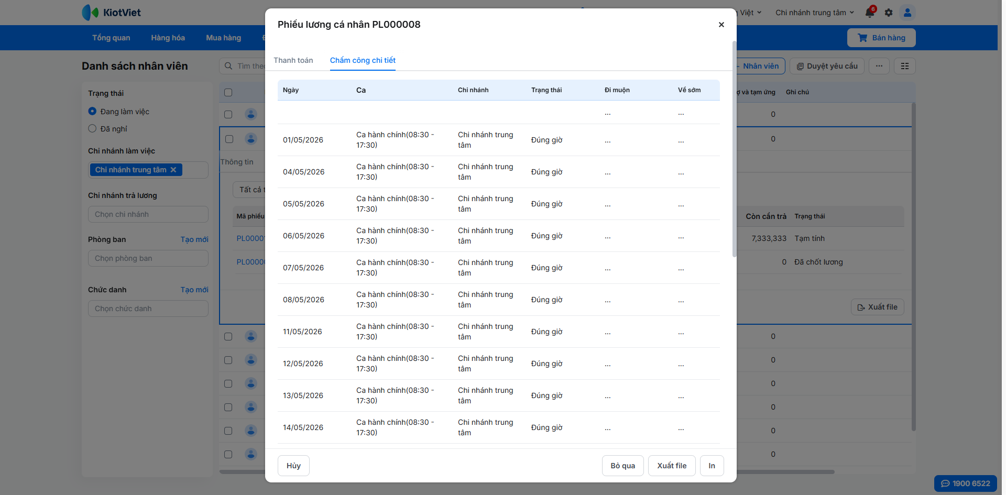1006x495 pixels.
Task: Click the Xuất file button in background list
Action: point(878,307)
